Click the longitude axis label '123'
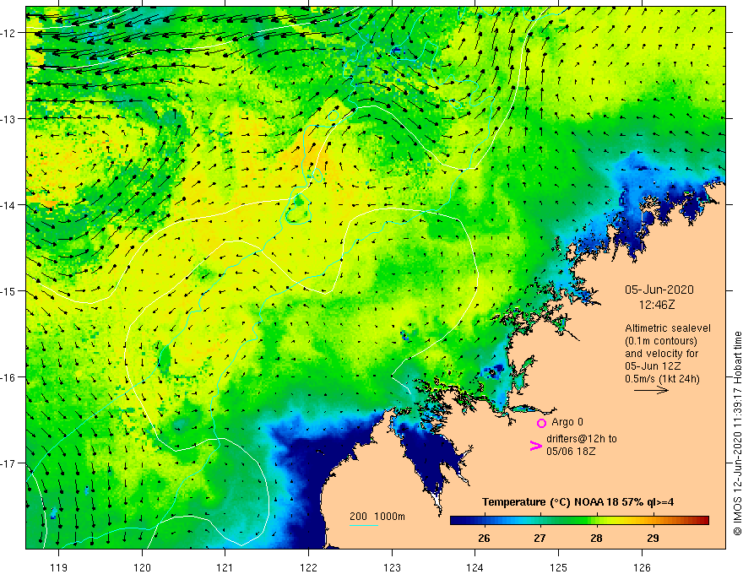The image size is (743, 574). 392,567
